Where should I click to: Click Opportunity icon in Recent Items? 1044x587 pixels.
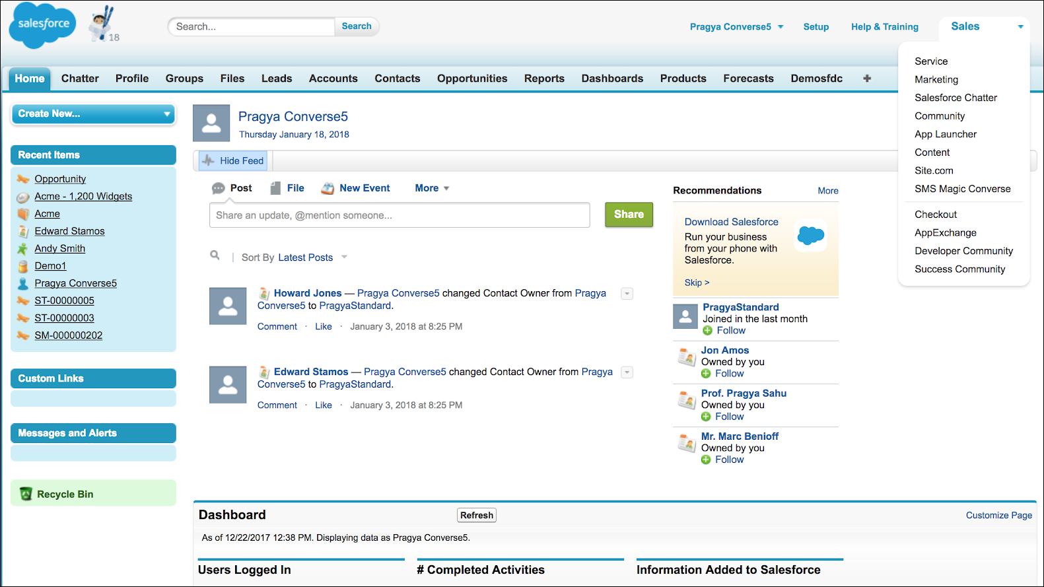tap(23, 179)
